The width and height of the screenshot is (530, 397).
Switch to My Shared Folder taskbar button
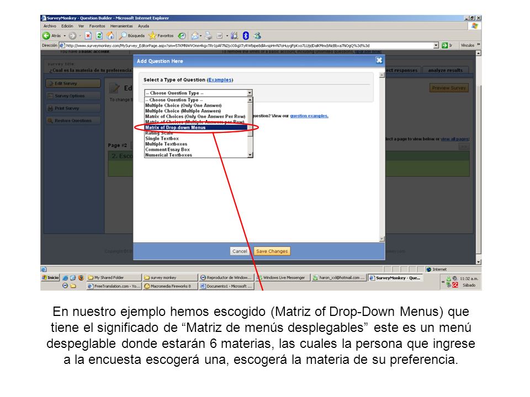pyautogui.click(x=114, y=277)
